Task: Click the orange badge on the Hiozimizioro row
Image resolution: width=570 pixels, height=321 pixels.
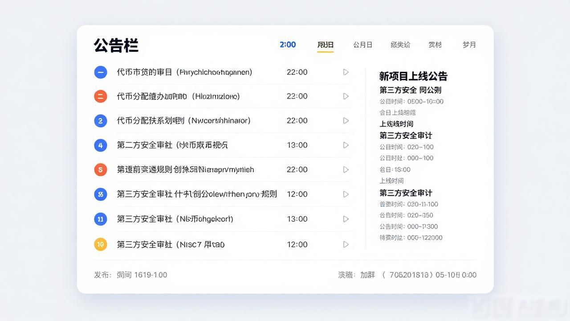Action: point(101,96)
